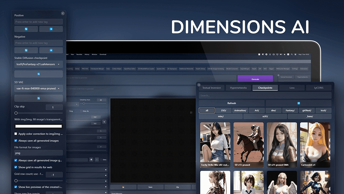344x194 pixels.
Task: Focus the Positive tag input field
Action: click(x=38, y=22)
